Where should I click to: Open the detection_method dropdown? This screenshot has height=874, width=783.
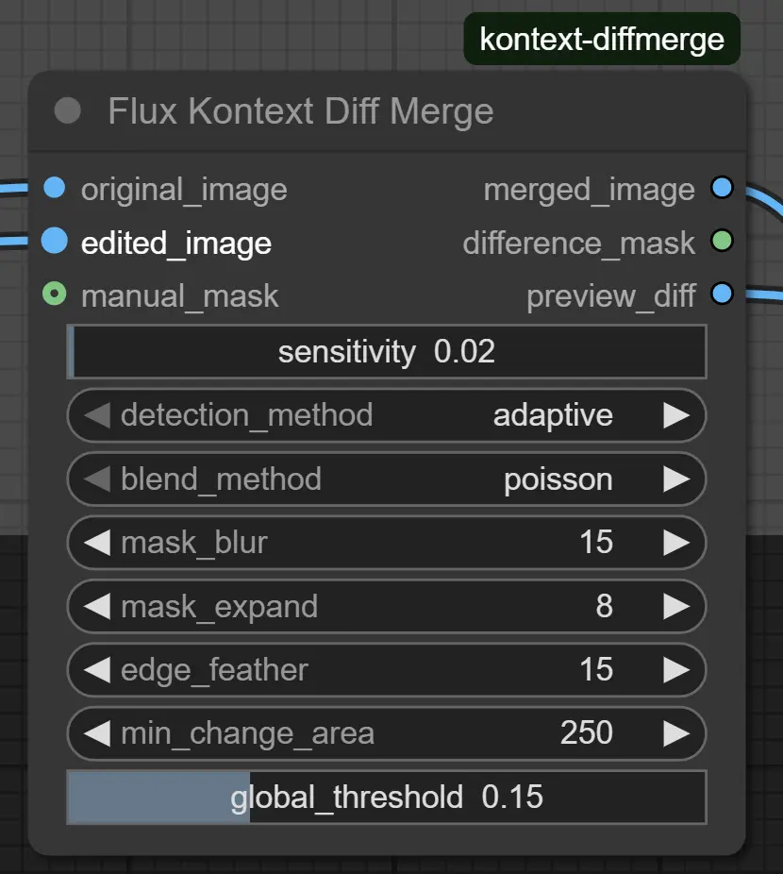point(387,415)
